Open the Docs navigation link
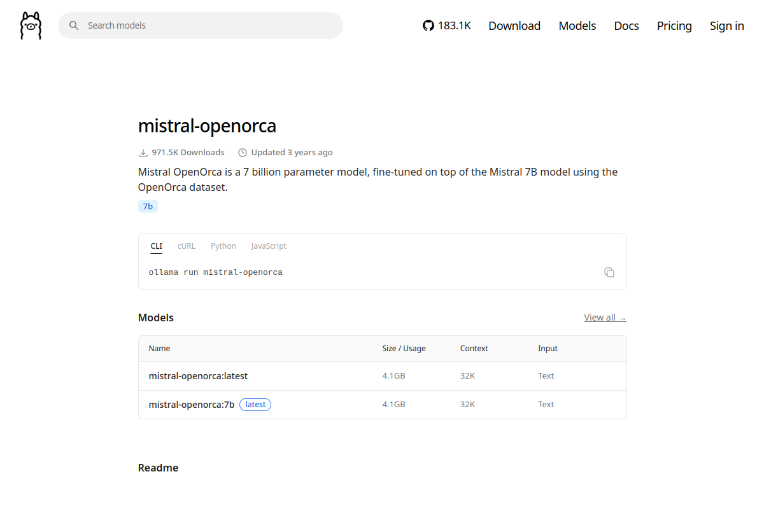This screenshot has width=764, height=509. 626,25
